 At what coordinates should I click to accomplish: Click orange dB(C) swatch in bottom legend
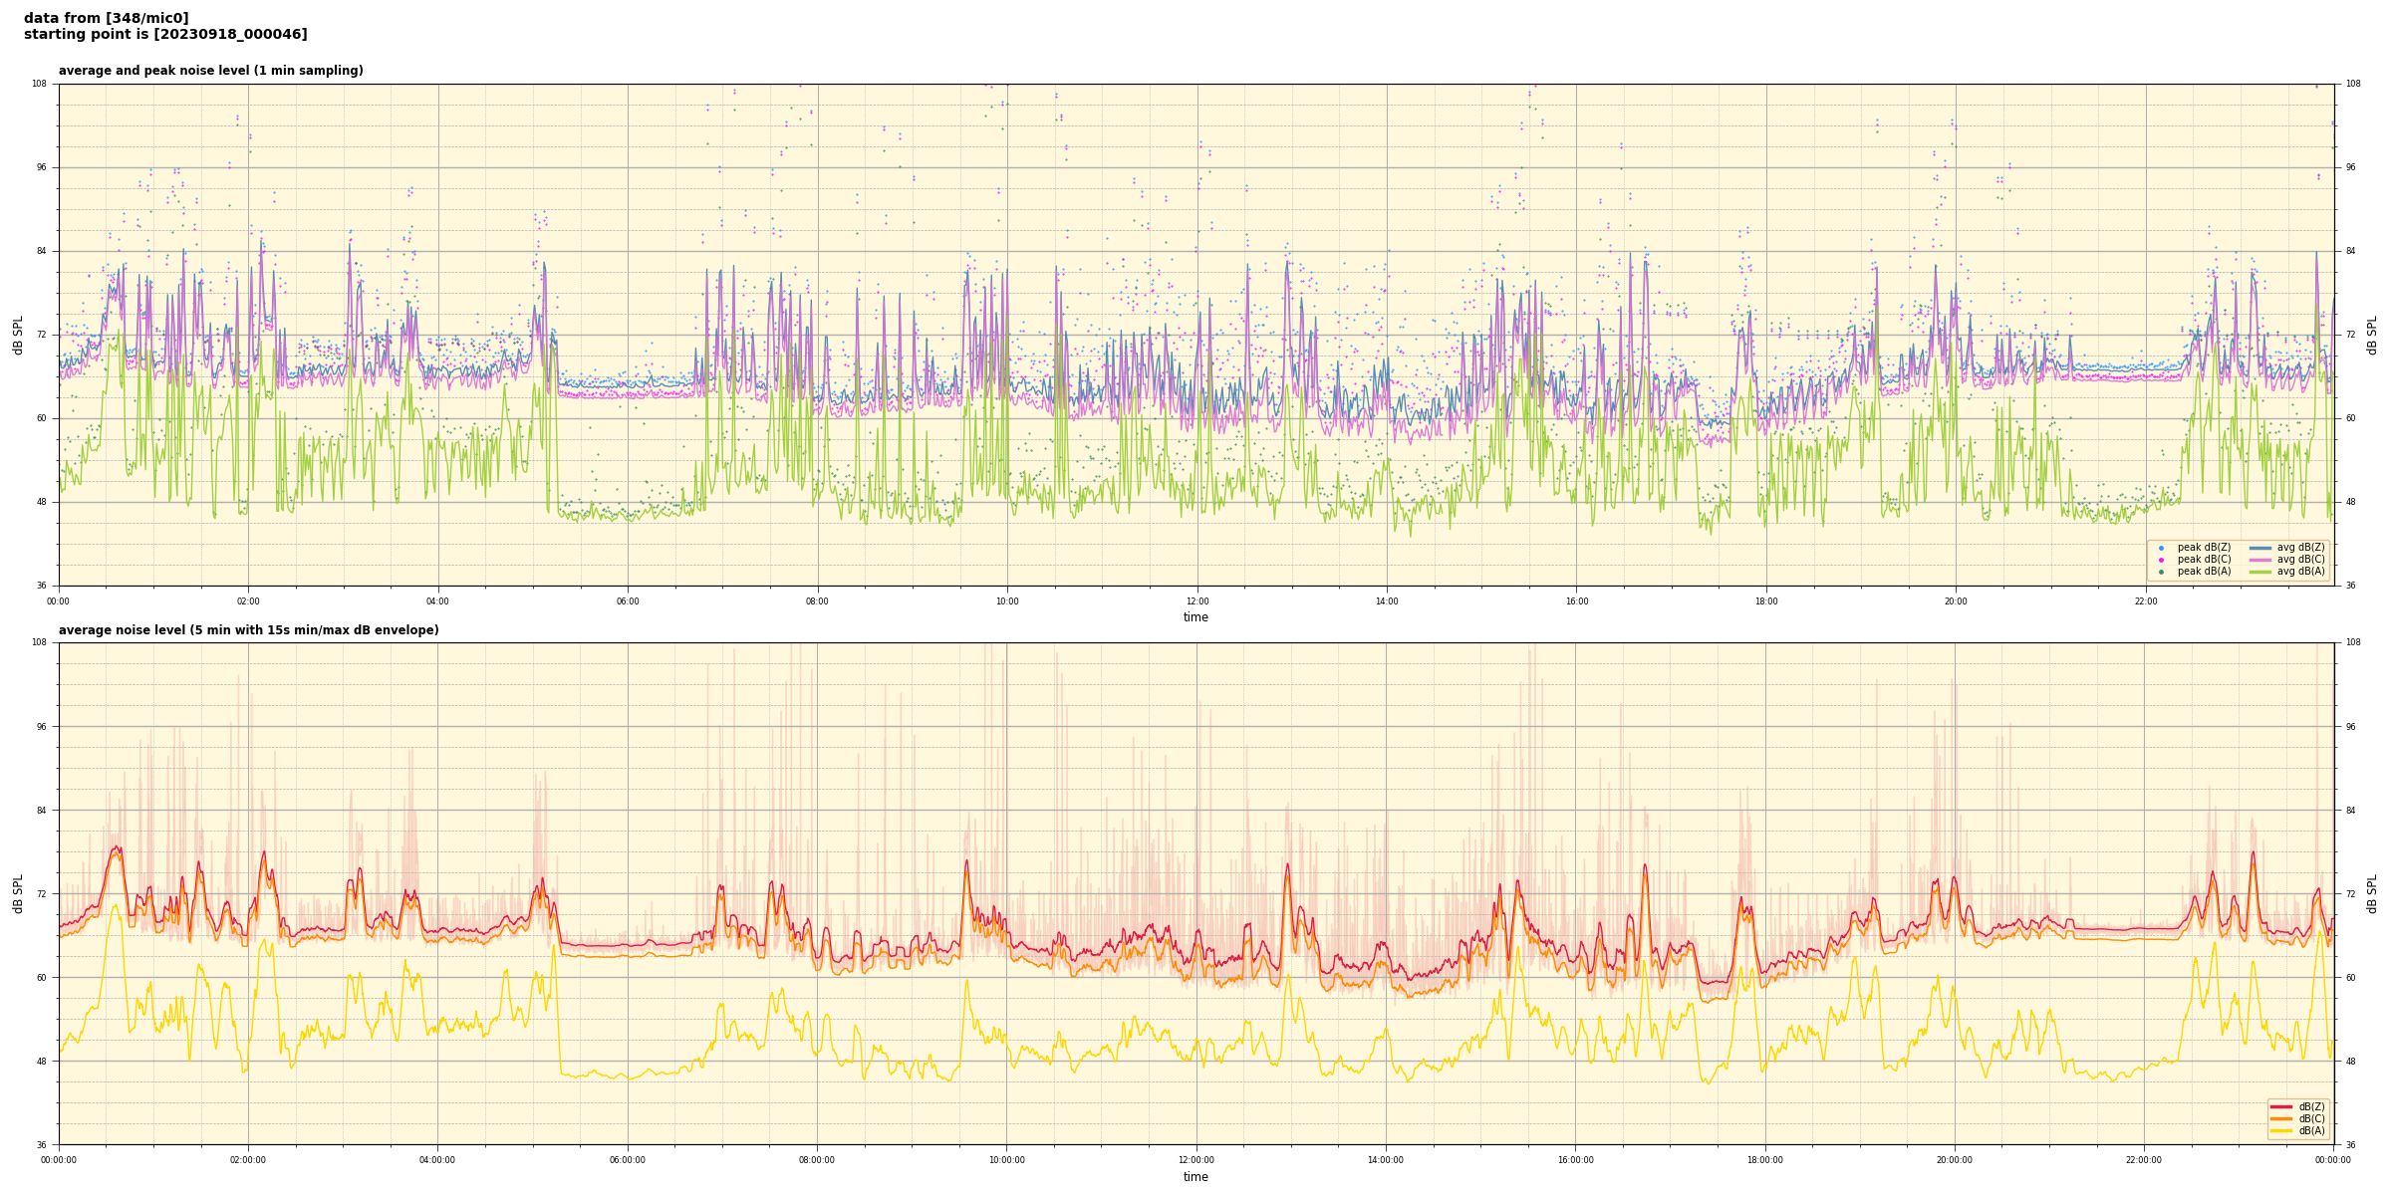(2281, 1118)
